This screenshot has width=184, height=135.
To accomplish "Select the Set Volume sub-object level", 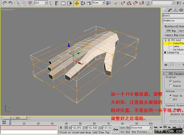I will pos(178,49).
